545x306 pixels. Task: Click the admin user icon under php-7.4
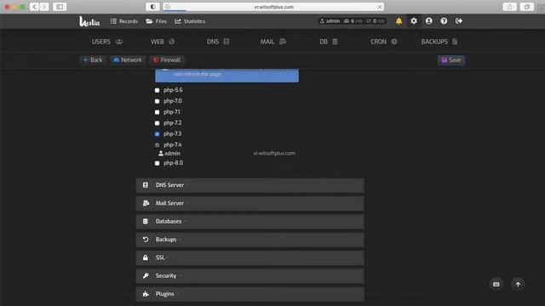tap(161, 153)
